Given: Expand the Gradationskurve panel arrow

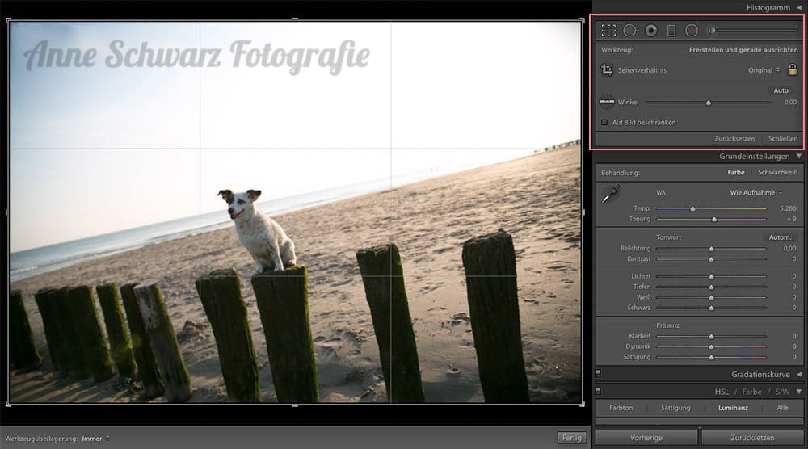Looking at the screenshot, I should pyautogui.click(x=799, y=375).
